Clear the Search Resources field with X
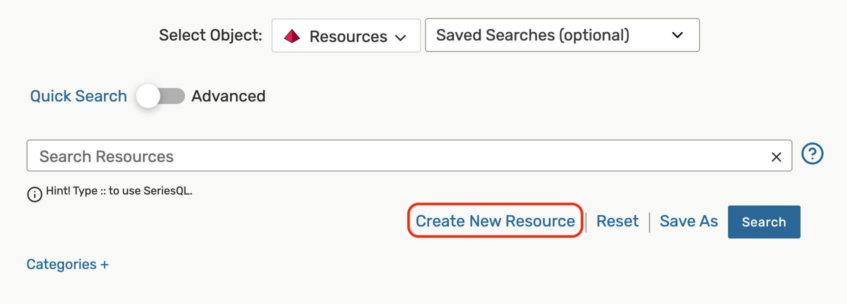 tap(776, 157)
